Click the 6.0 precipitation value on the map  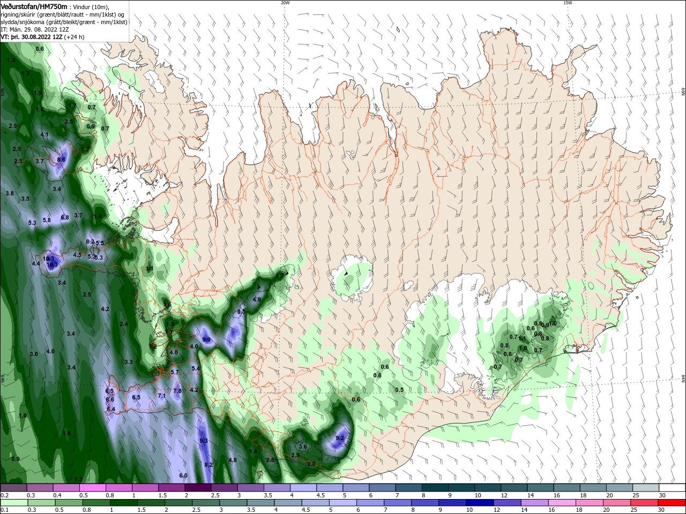pyautogui.click(x=183, y=475)
